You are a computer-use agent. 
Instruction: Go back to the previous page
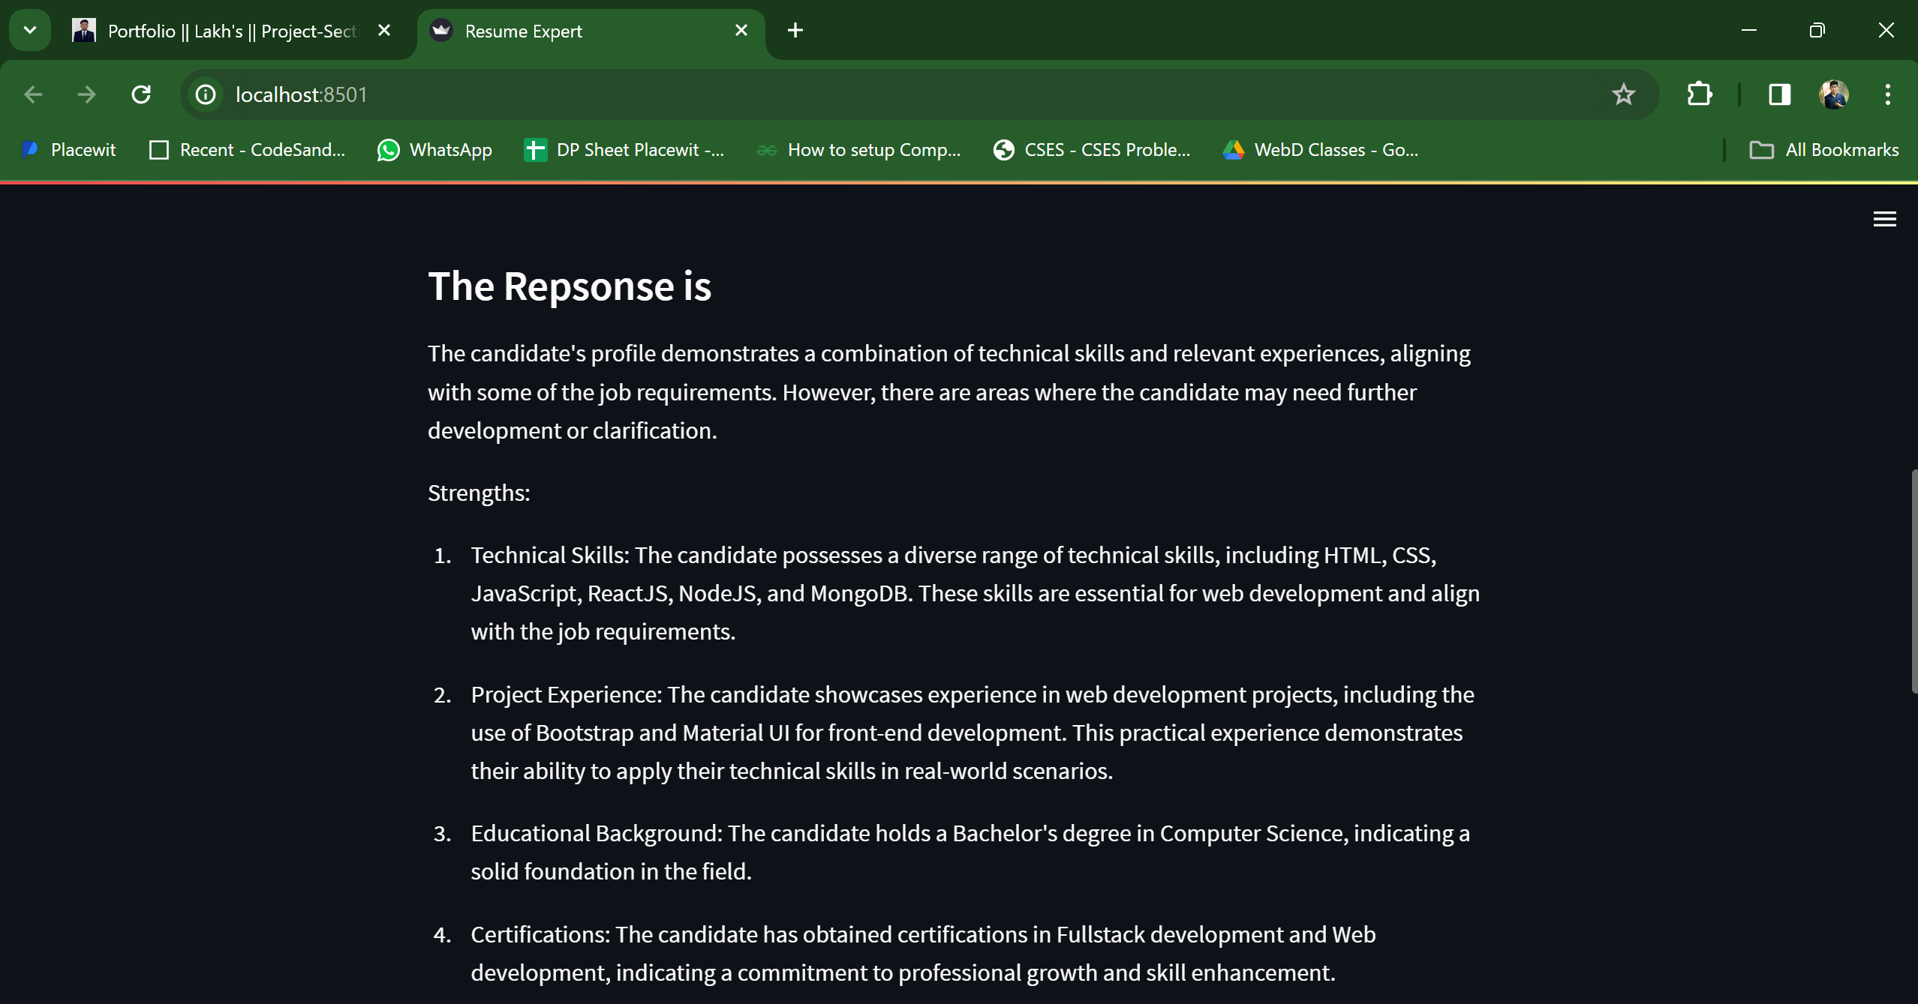coord(33,94)
